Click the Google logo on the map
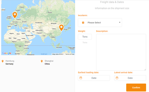 pos(7,53)
